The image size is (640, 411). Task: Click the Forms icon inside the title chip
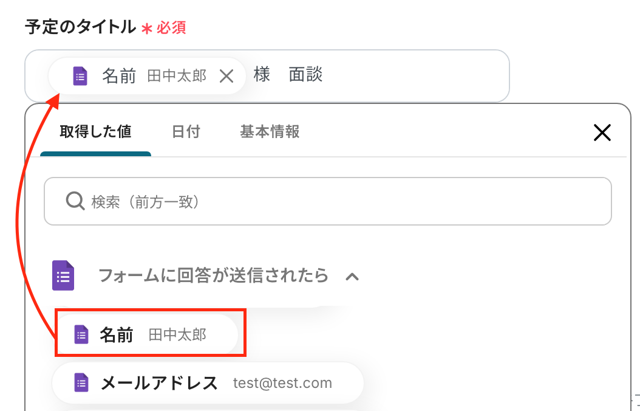click(80, 76)
